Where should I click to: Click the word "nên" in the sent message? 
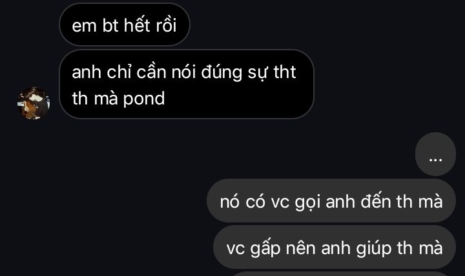[300, 248]
